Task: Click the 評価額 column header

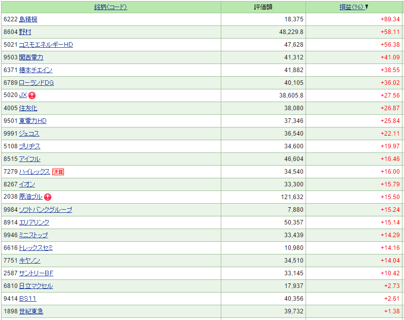Action: click(263, 7)
